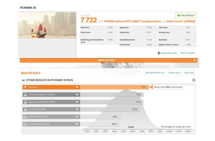
Task: Click the Gaming laptop 4515 bar
Action: 100,124
